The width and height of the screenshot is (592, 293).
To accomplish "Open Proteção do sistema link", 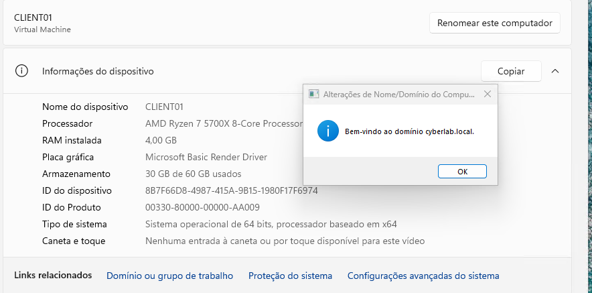I will click(290, 276).
